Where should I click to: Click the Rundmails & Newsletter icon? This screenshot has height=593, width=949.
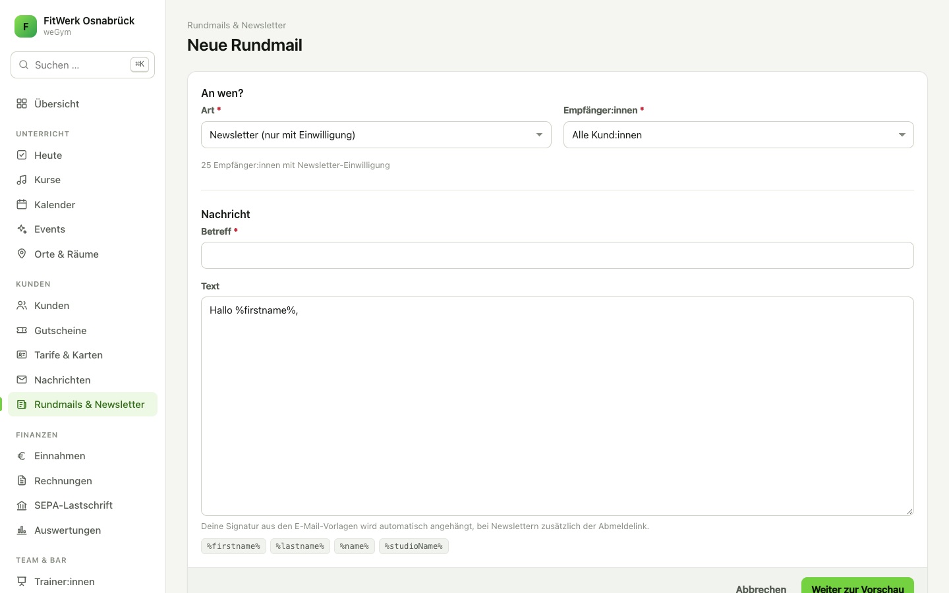[22, 405]
